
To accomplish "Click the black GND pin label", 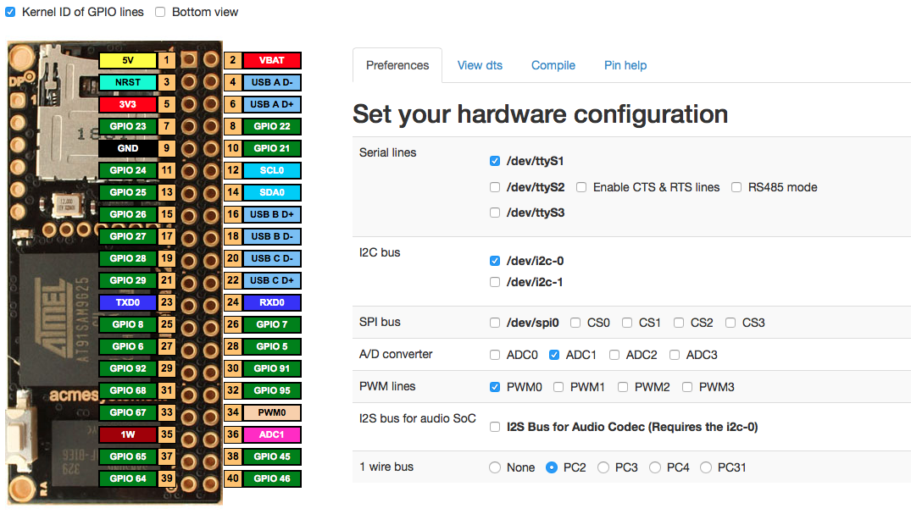I will pos(128,149).
